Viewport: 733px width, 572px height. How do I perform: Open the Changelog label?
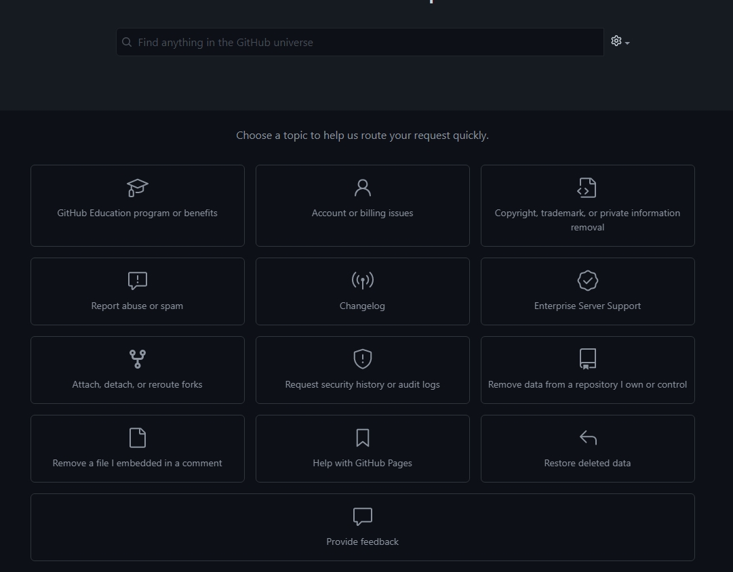click(362, 306)
